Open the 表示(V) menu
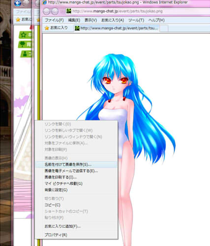 point(90,20)
